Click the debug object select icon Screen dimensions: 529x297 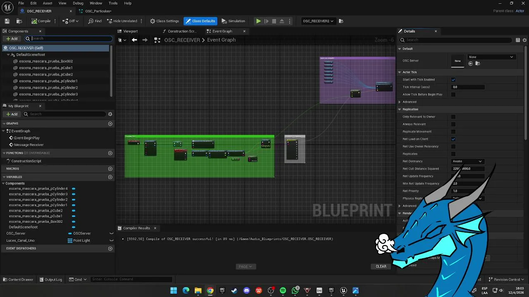point(341,21)
